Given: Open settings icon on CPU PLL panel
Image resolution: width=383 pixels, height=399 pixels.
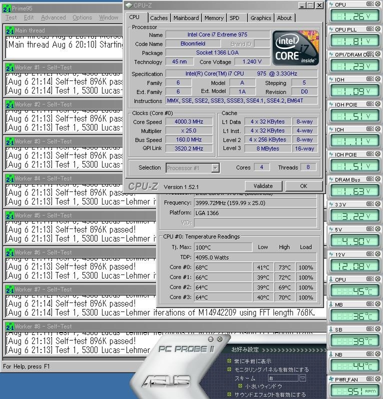Looking at the screenshot, I should click(370, 29).
